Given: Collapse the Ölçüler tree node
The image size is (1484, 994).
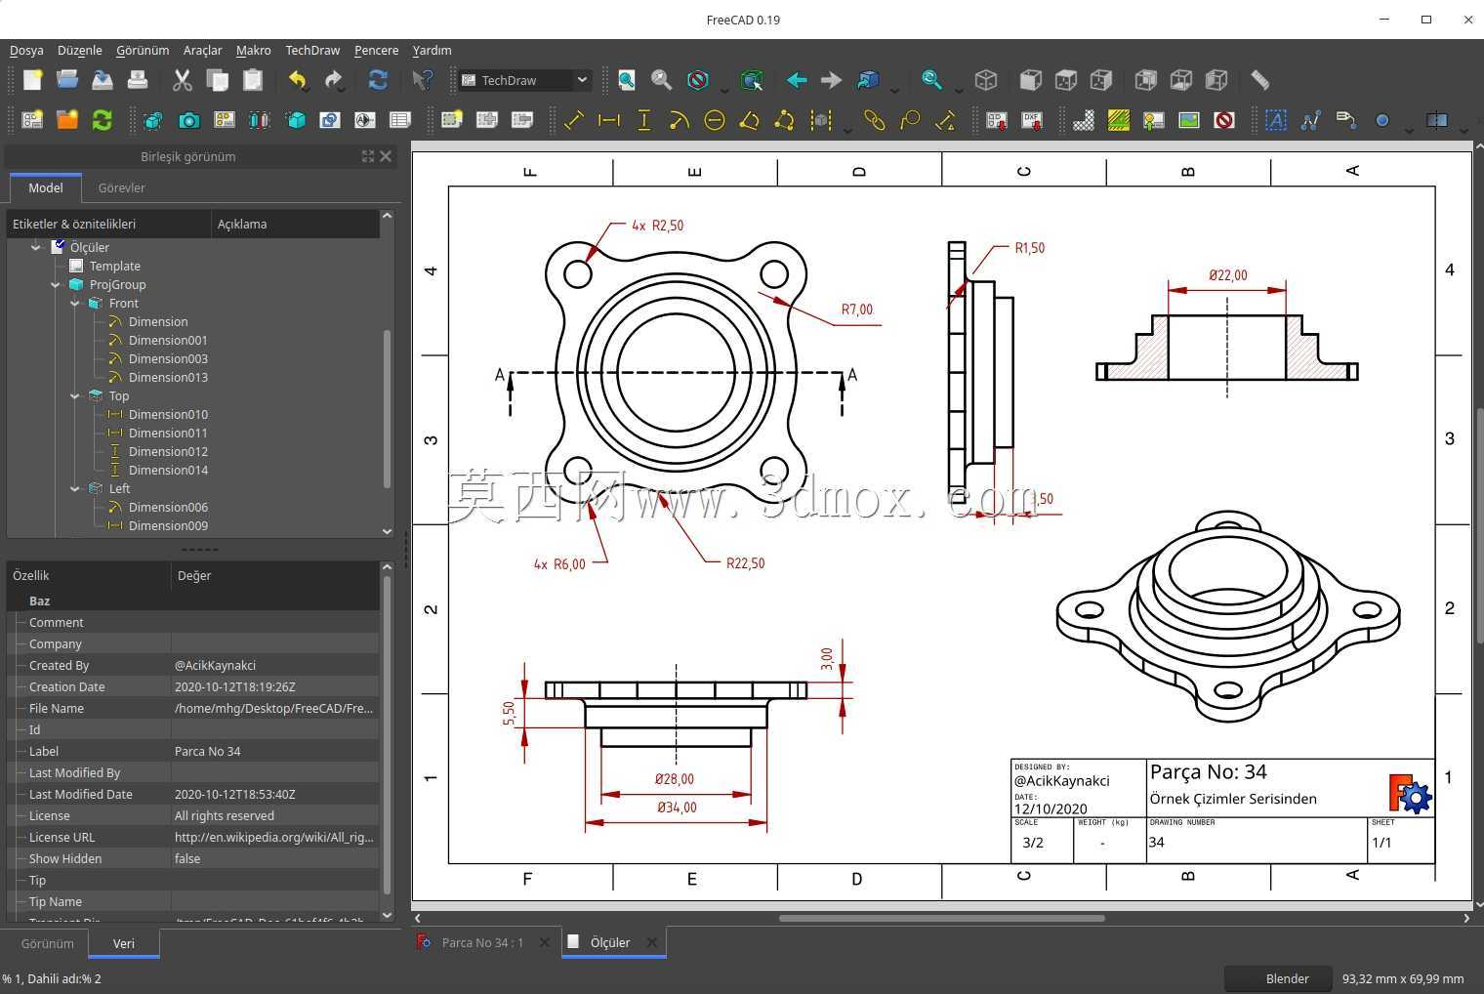Looking at the screenshot, I should pos(36,247).
